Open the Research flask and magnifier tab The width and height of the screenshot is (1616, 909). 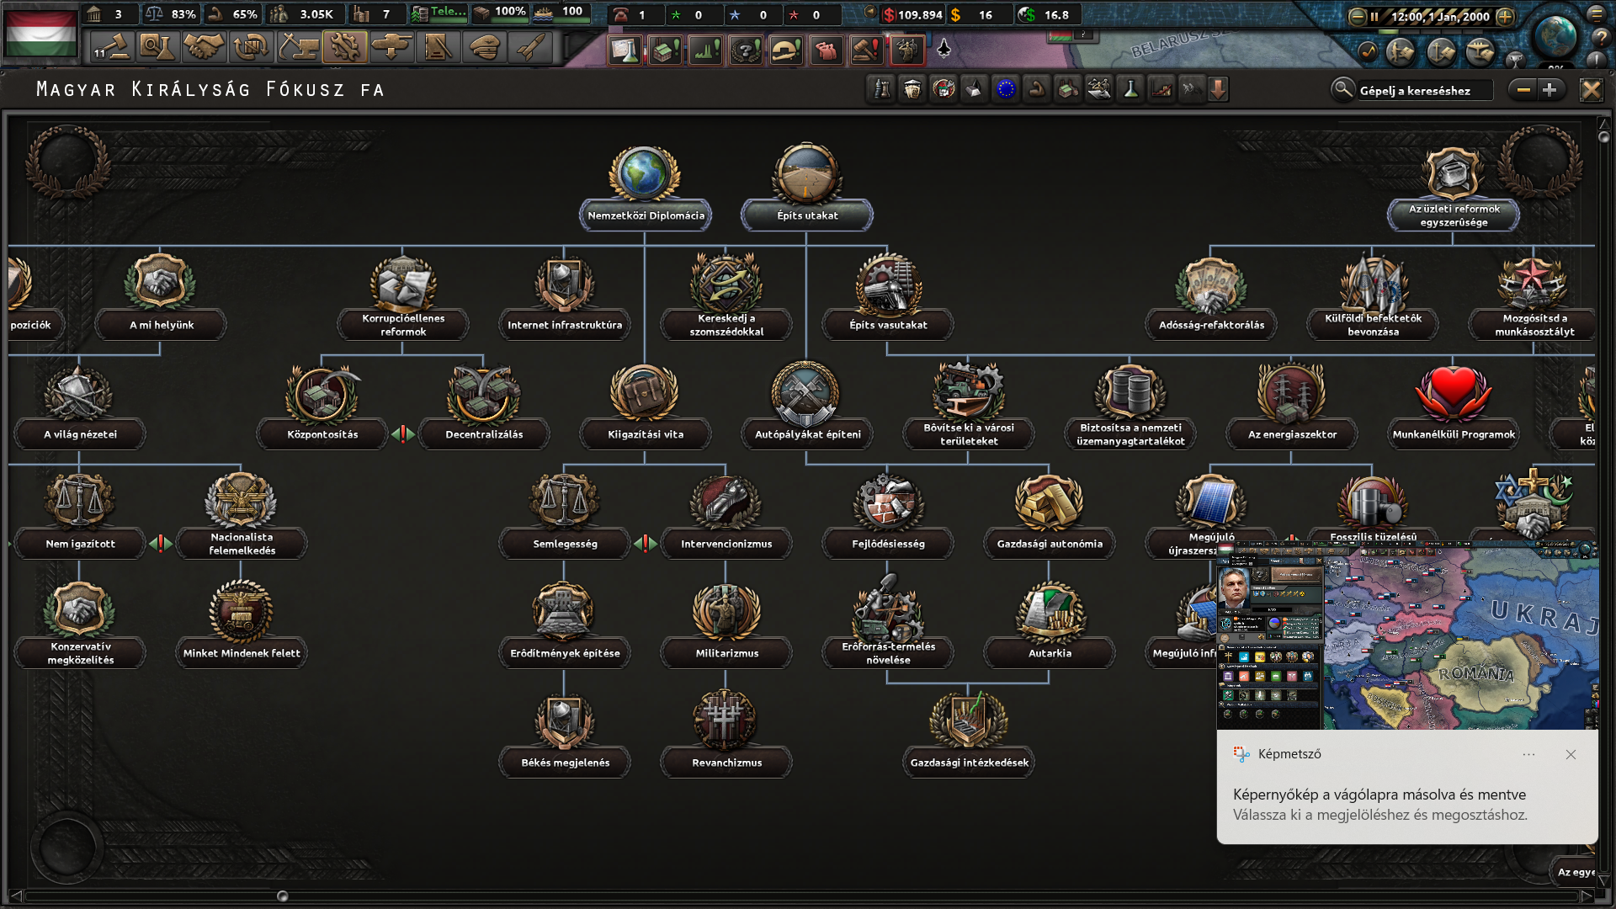(x=157, y=47)
